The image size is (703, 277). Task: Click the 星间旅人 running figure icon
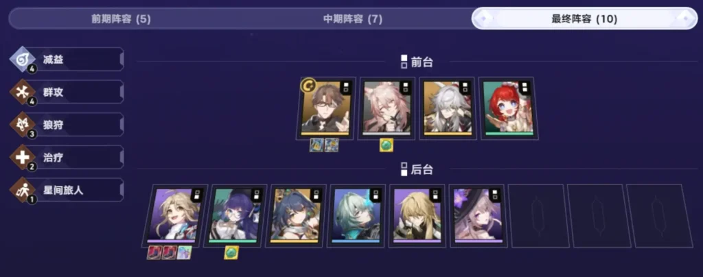click(22, 190)
